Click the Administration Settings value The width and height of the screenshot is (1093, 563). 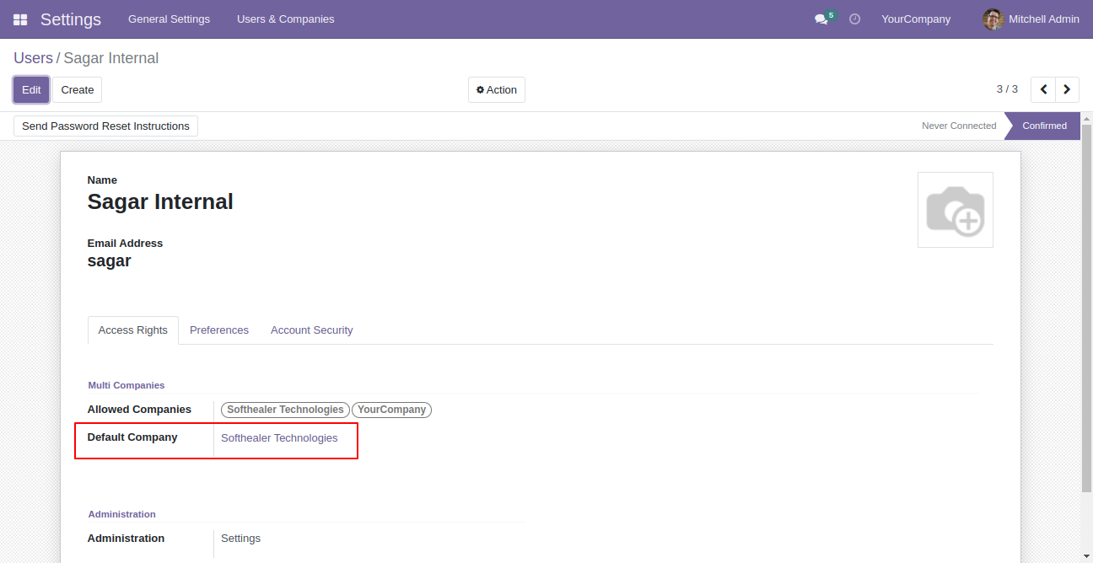240,539
